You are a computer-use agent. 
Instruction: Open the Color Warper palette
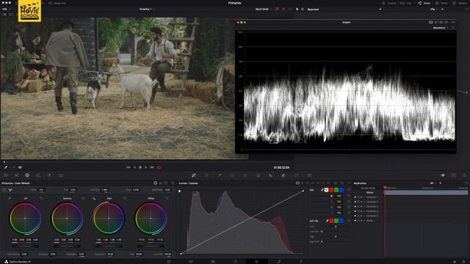click(206, 175)
